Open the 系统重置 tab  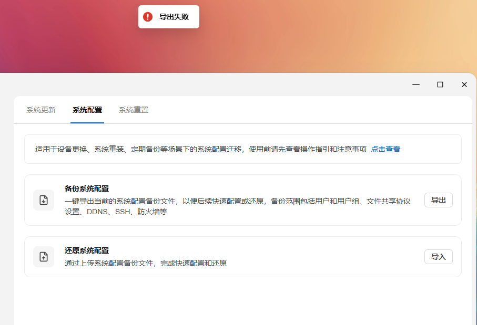(134, 110)
